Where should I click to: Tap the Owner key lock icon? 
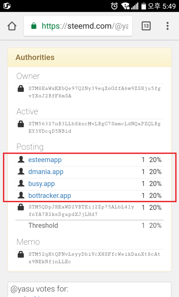click(x=21, y=88)
